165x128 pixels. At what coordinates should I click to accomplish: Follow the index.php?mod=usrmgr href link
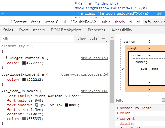tap(104, 6)
